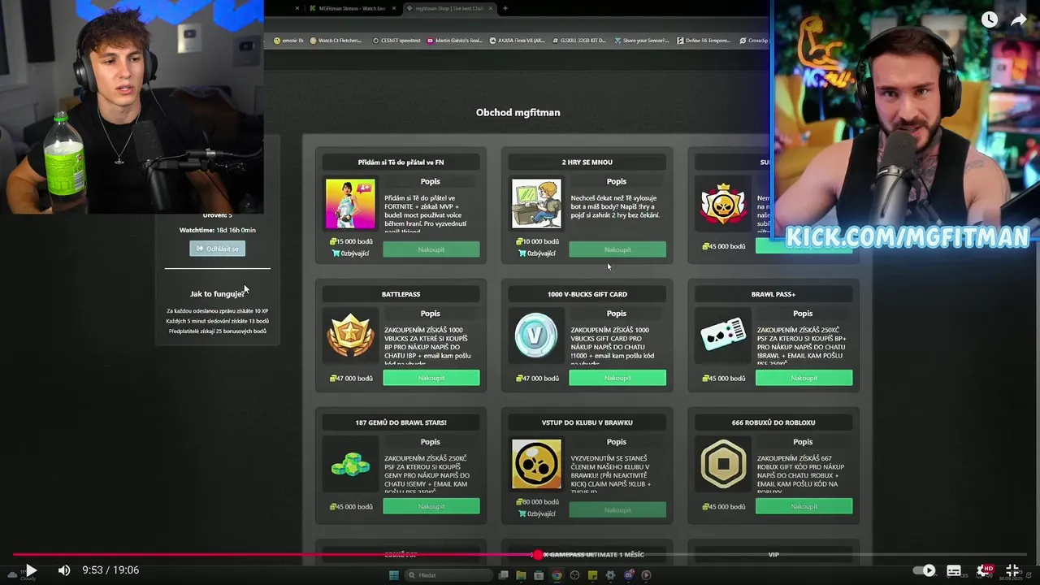The image size is (1040, 585).
Task: Mute the video using the speaker icon
Action: click(x=64, y=570)
